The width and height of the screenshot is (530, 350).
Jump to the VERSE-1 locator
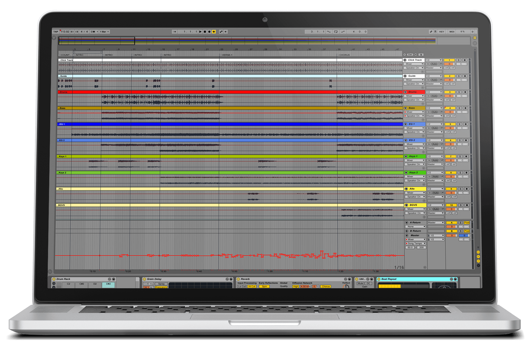point(226,55)
